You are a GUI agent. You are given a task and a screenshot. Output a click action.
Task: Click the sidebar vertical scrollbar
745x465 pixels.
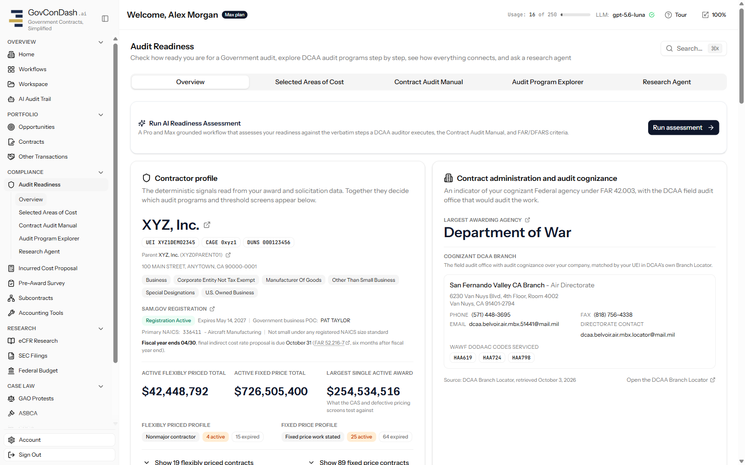[x=115, y=203]
